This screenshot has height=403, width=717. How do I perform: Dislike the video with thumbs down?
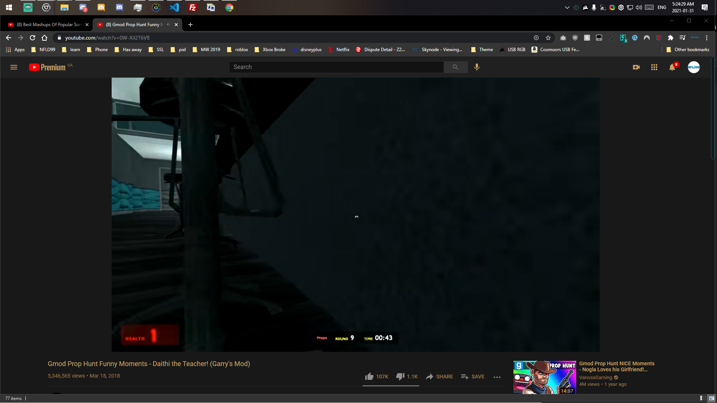coord(400,377)
